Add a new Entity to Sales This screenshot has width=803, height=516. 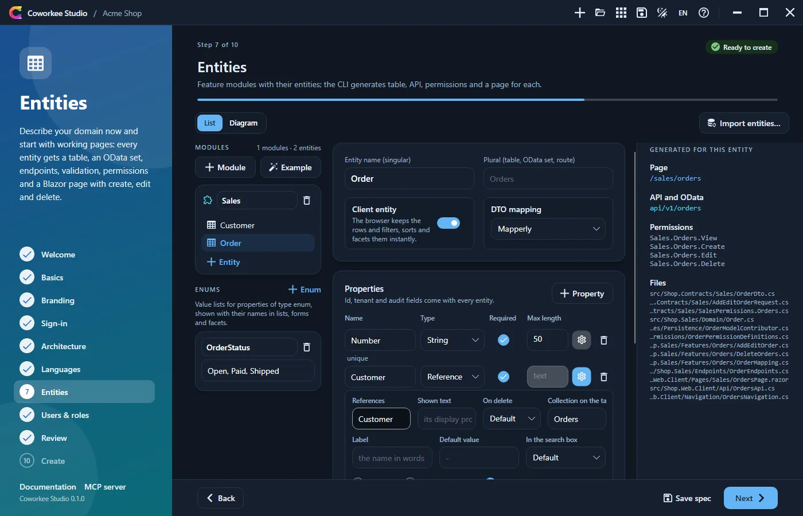[x=224, y=262]
